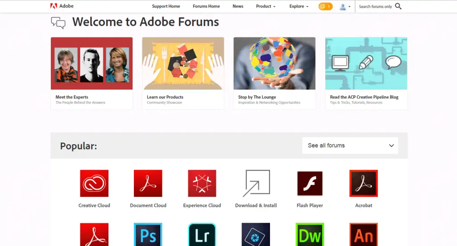Click the Download & Install text label

(256, 205)
